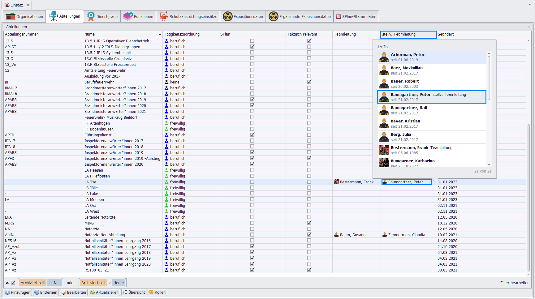Open dropdown arrow beside Baumgartner, Peter cell
The image size is (535, 299).
(435, 181)
